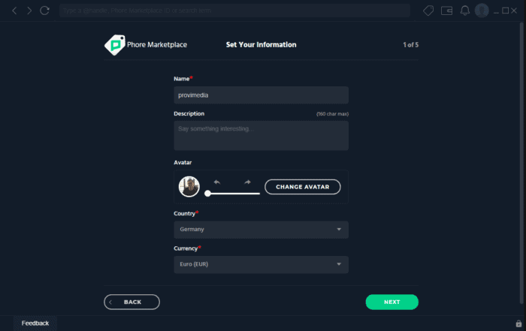The width and height of the screenshot is (526, 331).
Task: Click the lock icon in the bottom corner
Action: point(518,323)
